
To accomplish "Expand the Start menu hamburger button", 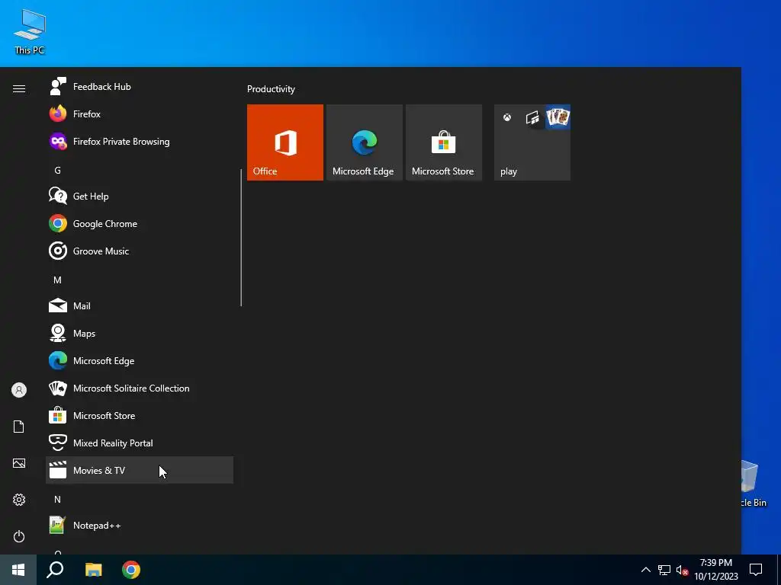I will coord(19,88).
